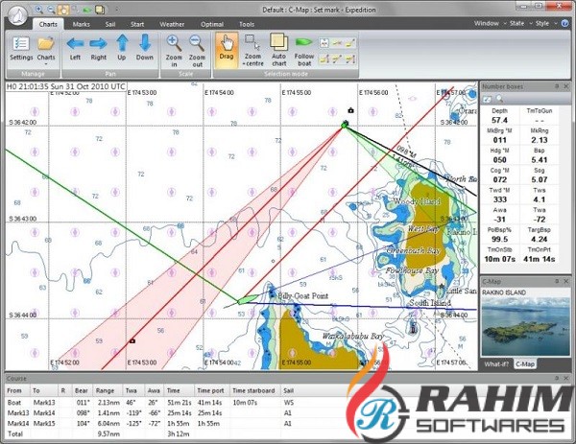576x444 pixels.
Task: Click zoom-centre icon in quick access toolbar
Action: click(75, 10)
